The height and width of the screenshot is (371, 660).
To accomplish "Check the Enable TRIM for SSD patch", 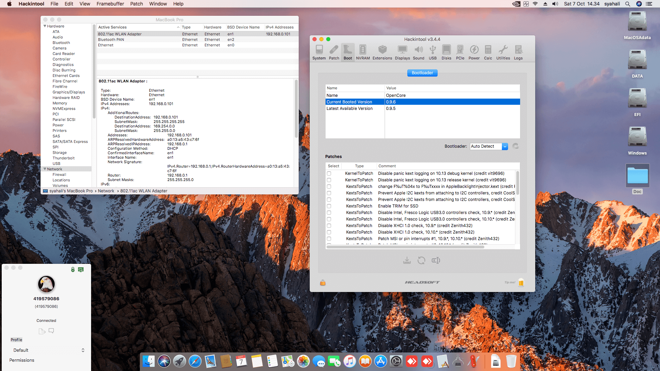I will [329, 206].
